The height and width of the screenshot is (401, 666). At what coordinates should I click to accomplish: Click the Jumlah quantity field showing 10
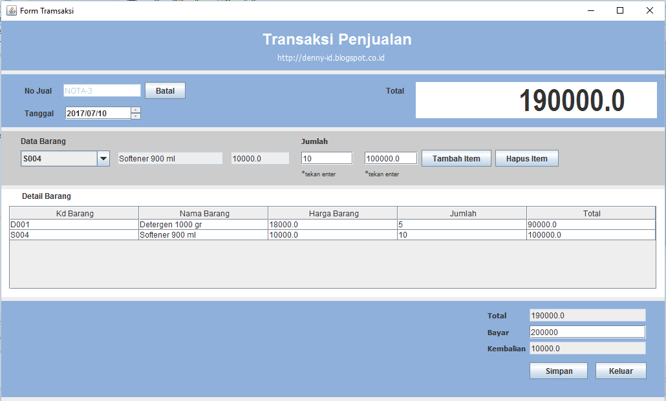326,157
